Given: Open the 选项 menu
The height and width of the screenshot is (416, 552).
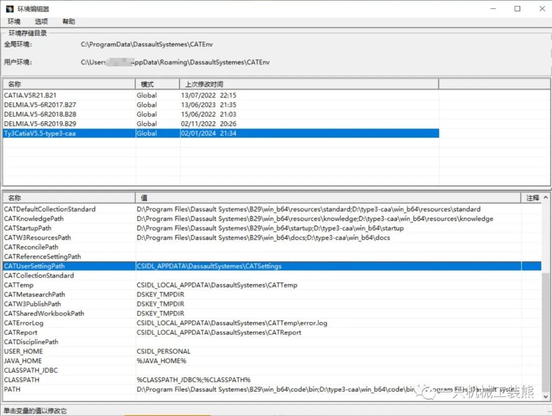Looking at the screenshot, I should [41, 21].
